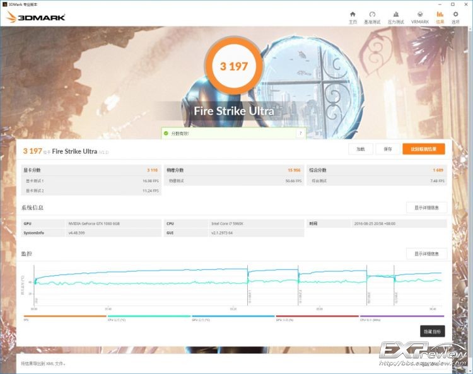This screenshot has width=473, height=374.
Task: Maximize the 3DMark window
Action: tap(452, 4)
